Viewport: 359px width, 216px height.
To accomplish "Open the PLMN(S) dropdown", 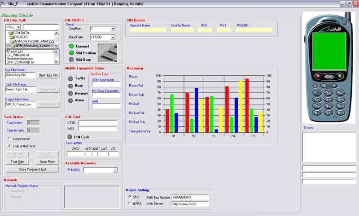I will [115, 170].
